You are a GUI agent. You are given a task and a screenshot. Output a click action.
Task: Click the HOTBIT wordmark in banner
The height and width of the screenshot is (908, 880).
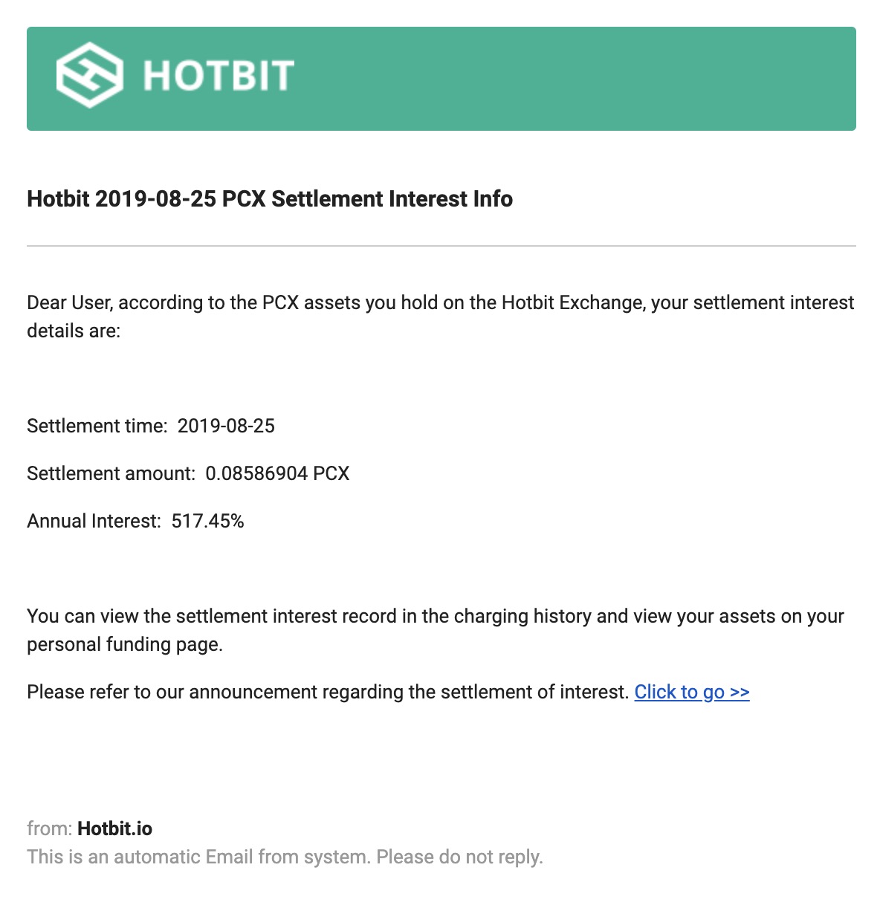pos(219,76)
